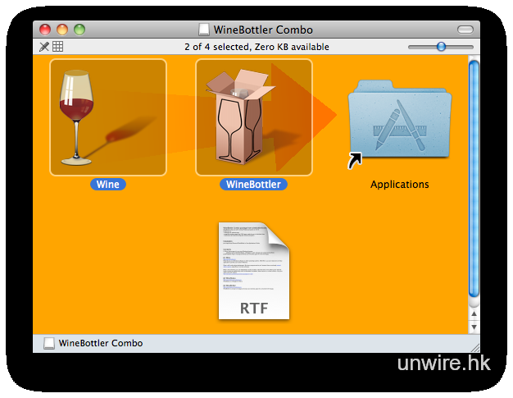Click the highlighted WineBottler name label
The height and width of the screenshot is (398, 513).
pyautogui.click(x=253, y=185)
